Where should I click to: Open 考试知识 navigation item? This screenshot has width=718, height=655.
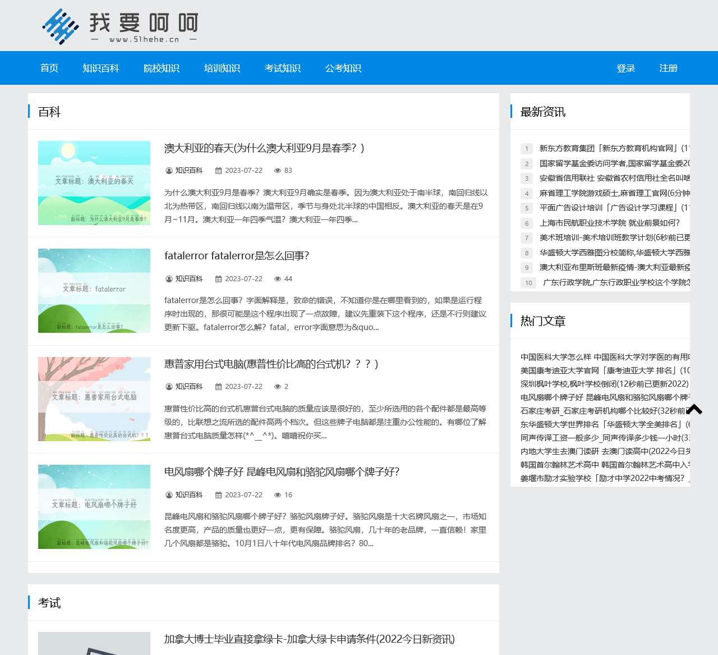point(283,68)
